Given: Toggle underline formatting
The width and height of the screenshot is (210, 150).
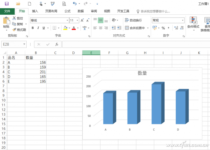Looking at the screenshot, I should coord(44,28).
